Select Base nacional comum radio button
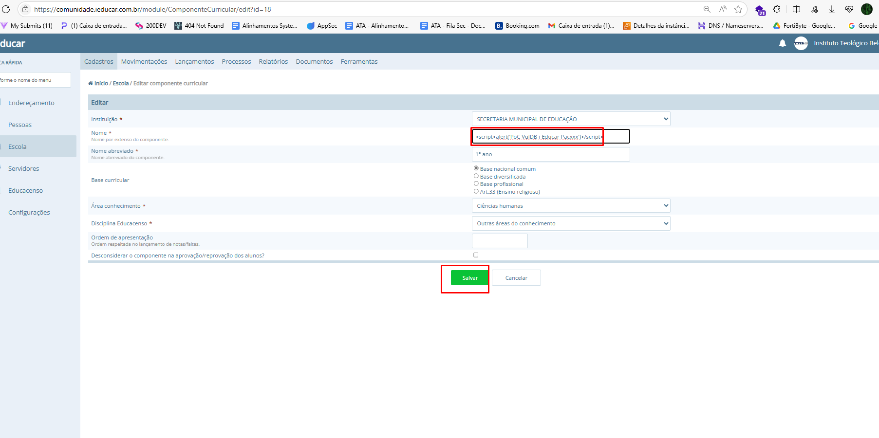879x438 pixels. pos(476,168)
